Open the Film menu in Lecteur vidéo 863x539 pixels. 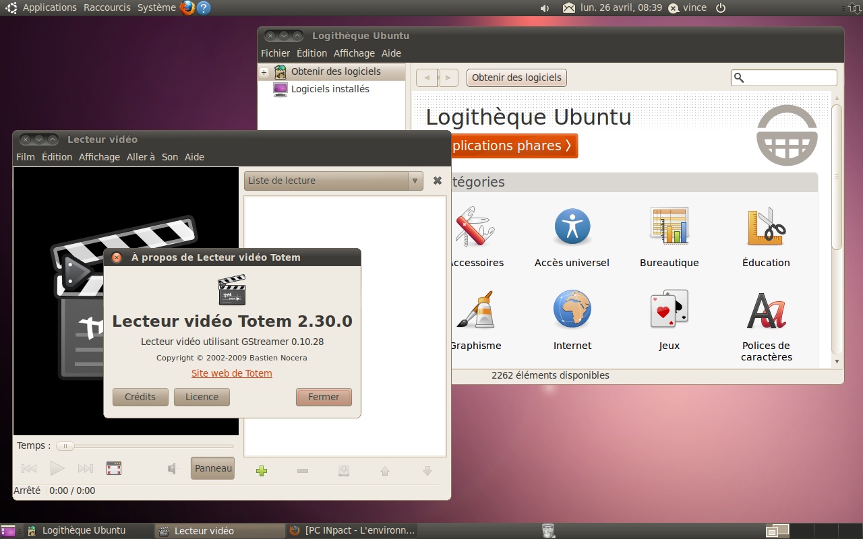tap(25, 157)
